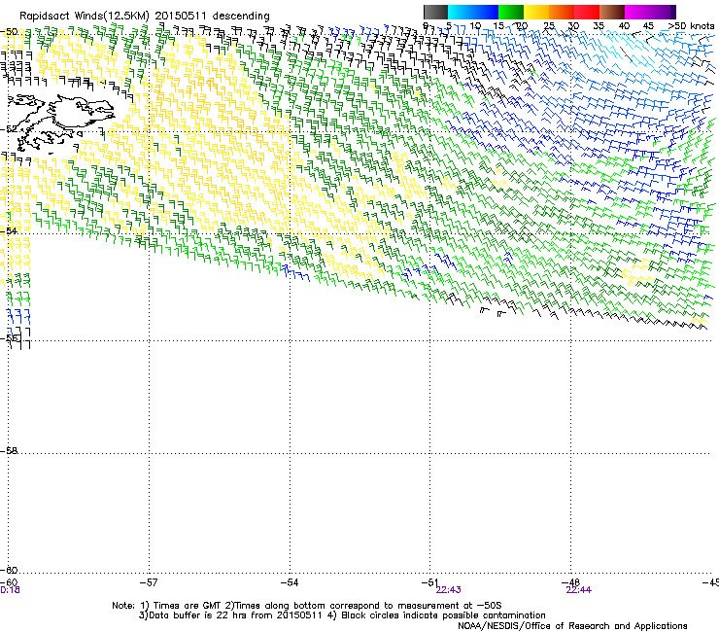Click the '>50 knots' legend label

click(692, 26)
